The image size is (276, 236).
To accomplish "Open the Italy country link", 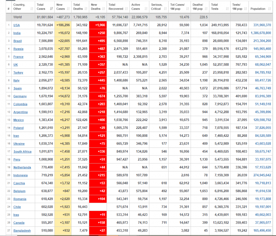I will click(x=16, y=81).
